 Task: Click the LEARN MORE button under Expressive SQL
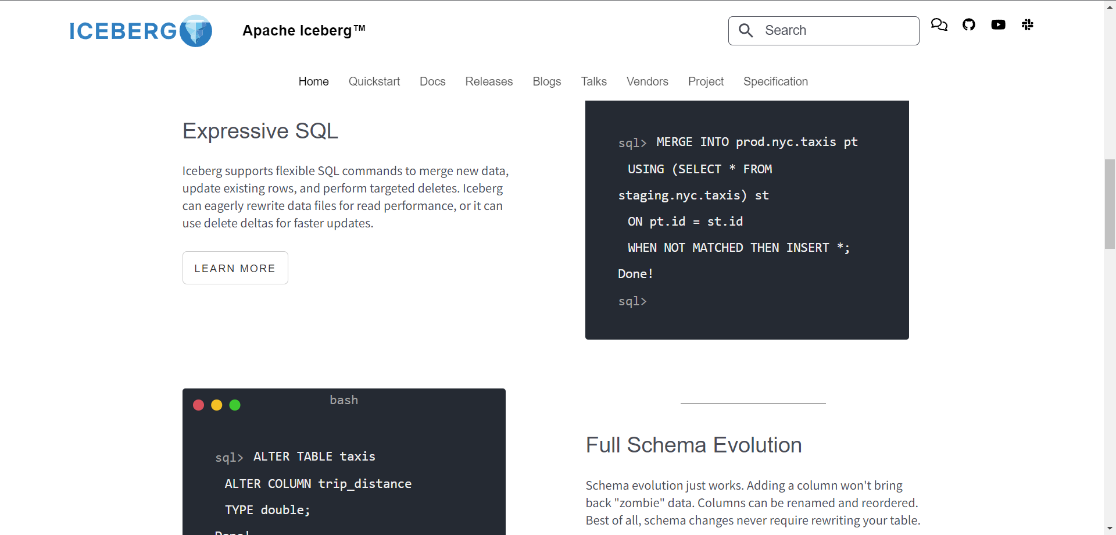coord(235,268)
